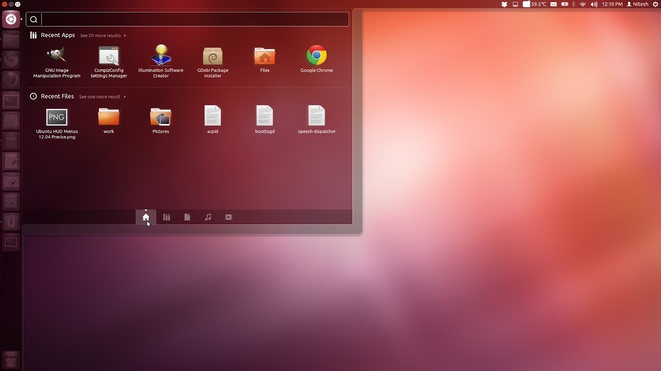Viewport: 661px width, 371px height.
Task: Select the Video lens at the dash bottom
Action: click(x=228, y=217)
